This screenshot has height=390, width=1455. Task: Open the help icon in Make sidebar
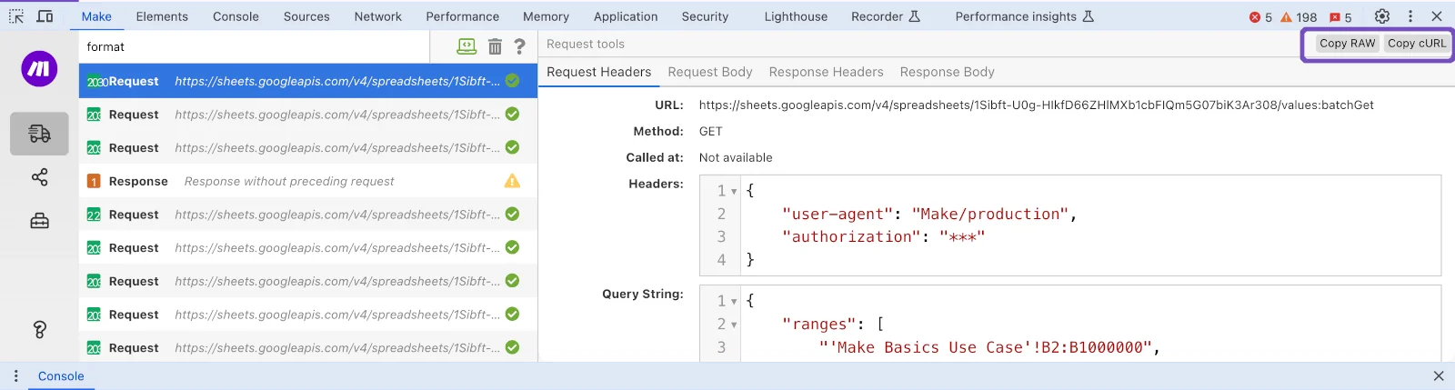coord(39,329)
